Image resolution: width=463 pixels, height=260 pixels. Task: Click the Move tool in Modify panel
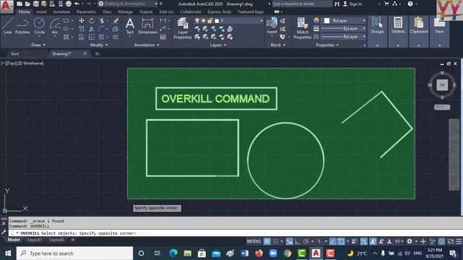pyautogui.click(x=82, y=21)
